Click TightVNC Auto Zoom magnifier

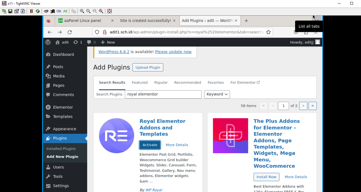point(101,11)
